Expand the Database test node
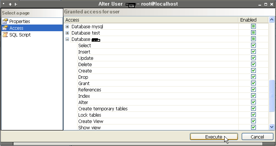Viewport: 276px width, 146px height. click(67, 33)
